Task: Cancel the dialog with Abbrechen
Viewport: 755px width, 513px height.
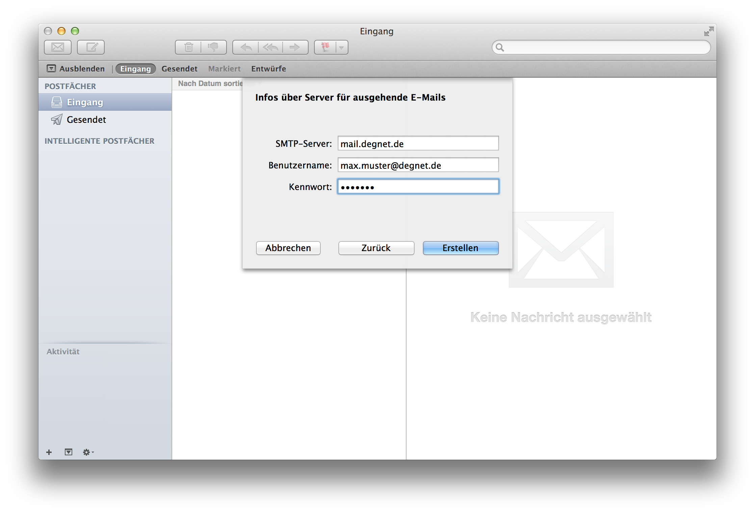Action: [288, 248]
